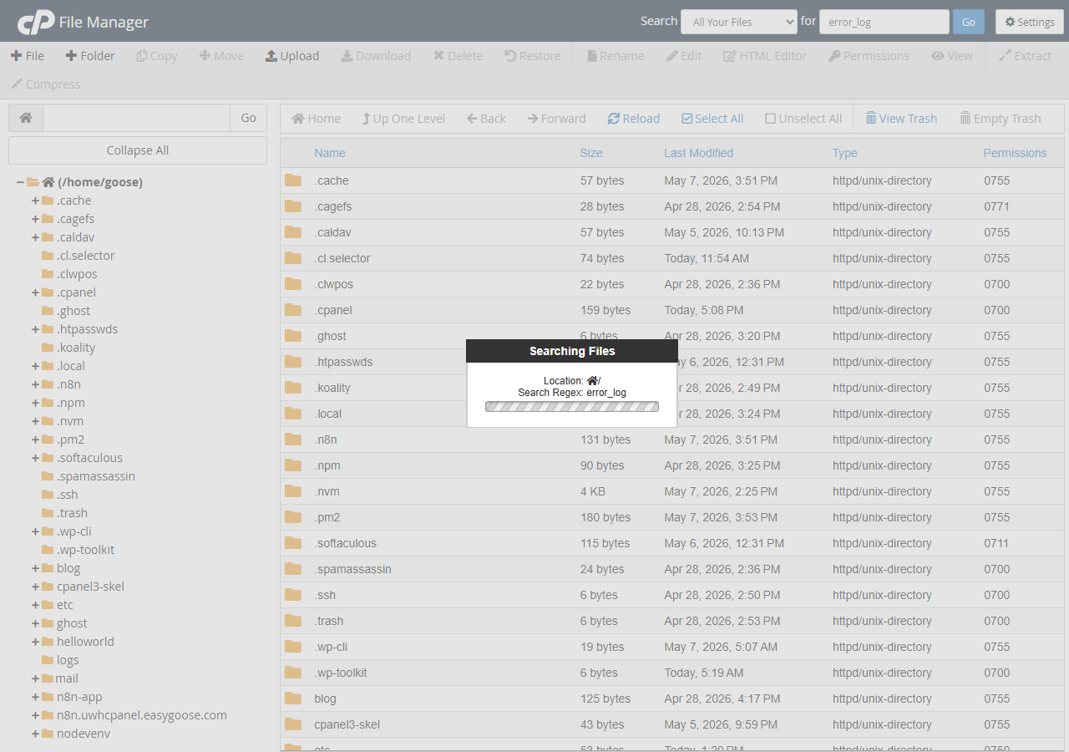Click the Copy toolbar button
Image resolution: width=1069 pixels, height=752 pixels.
pyautogui.click(x=157, y=56)
